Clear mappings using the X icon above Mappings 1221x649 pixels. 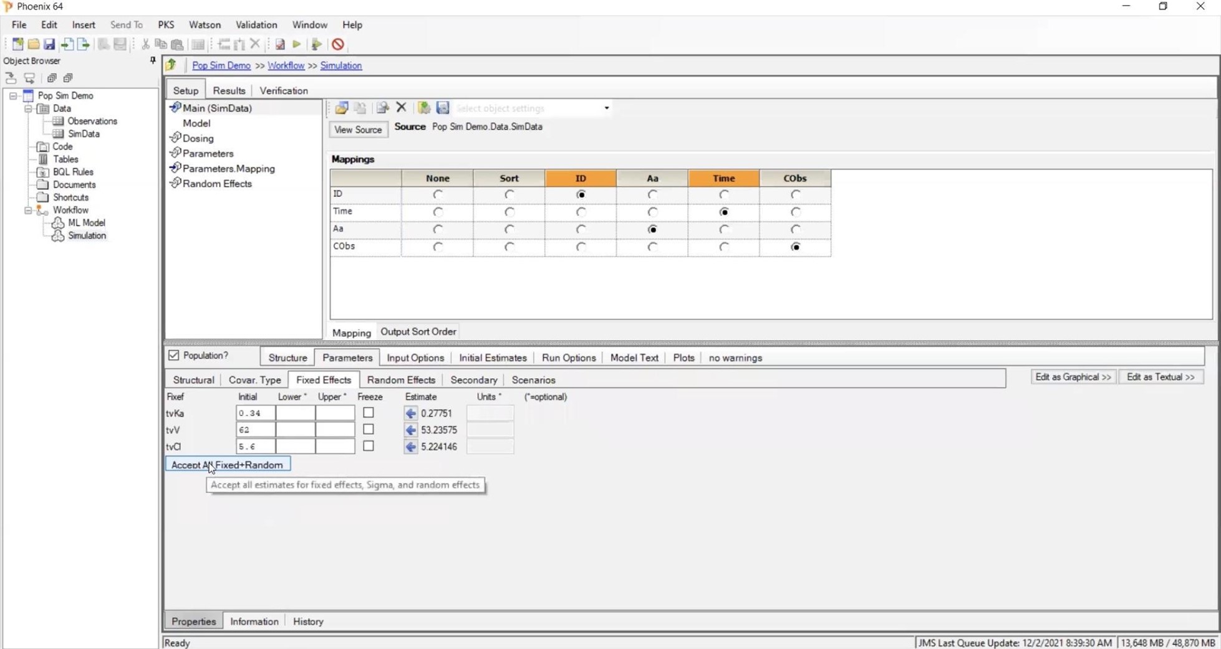(402, 108)
